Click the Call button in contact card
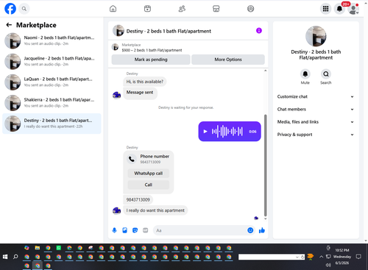 (x=149, y=185)
